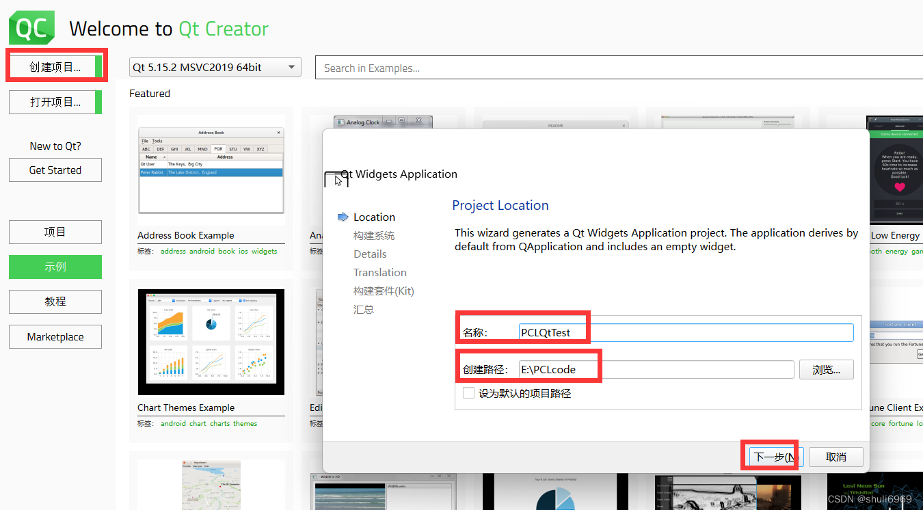Switch to the 教程 tab
This screenshot has height=510, width=923.
[55, 301]
